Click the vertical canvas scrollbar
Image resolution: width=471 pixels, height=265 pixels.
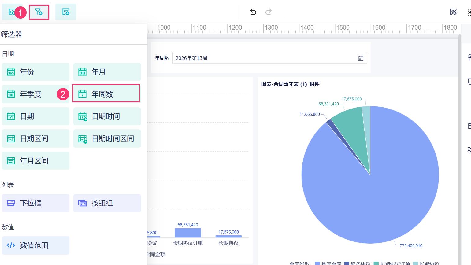460,149
